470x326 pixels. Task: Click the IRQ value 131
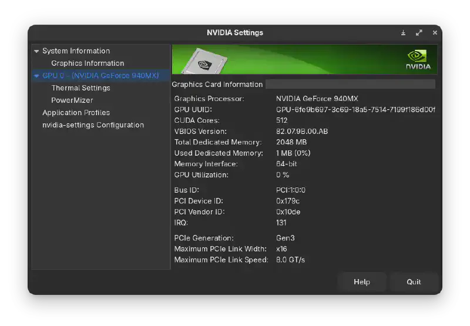click(x=281, y=223)
